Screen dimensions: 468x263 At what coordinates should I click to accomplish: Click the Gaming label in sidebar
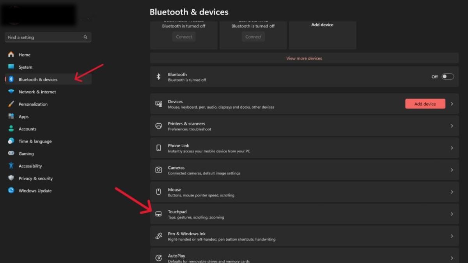(x=26, y=154)
